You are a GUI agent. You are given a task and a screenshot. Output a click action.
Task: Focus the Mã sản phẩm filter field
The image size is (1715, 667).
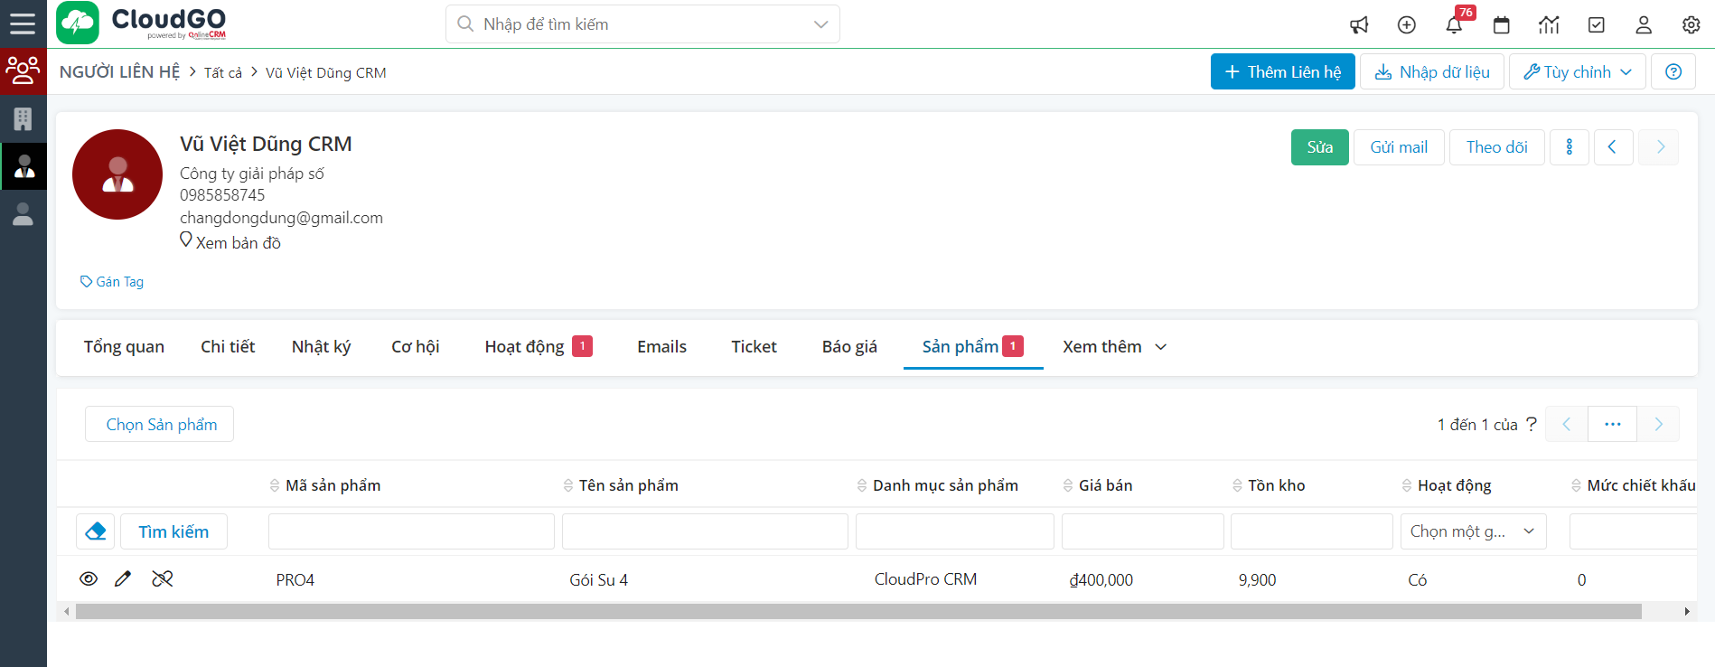[x=411, y=531]
